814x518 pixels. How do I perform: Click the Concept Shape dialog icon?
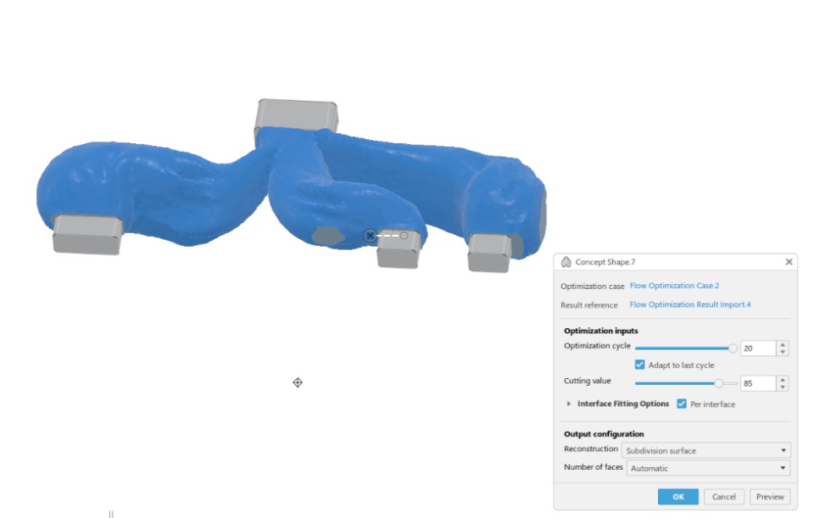click(x=566, y=262)
